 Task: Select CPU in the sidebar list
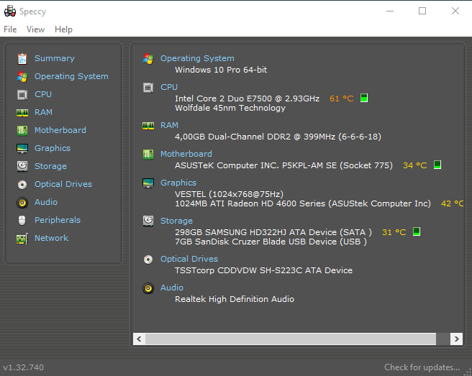tap(43, 94)
